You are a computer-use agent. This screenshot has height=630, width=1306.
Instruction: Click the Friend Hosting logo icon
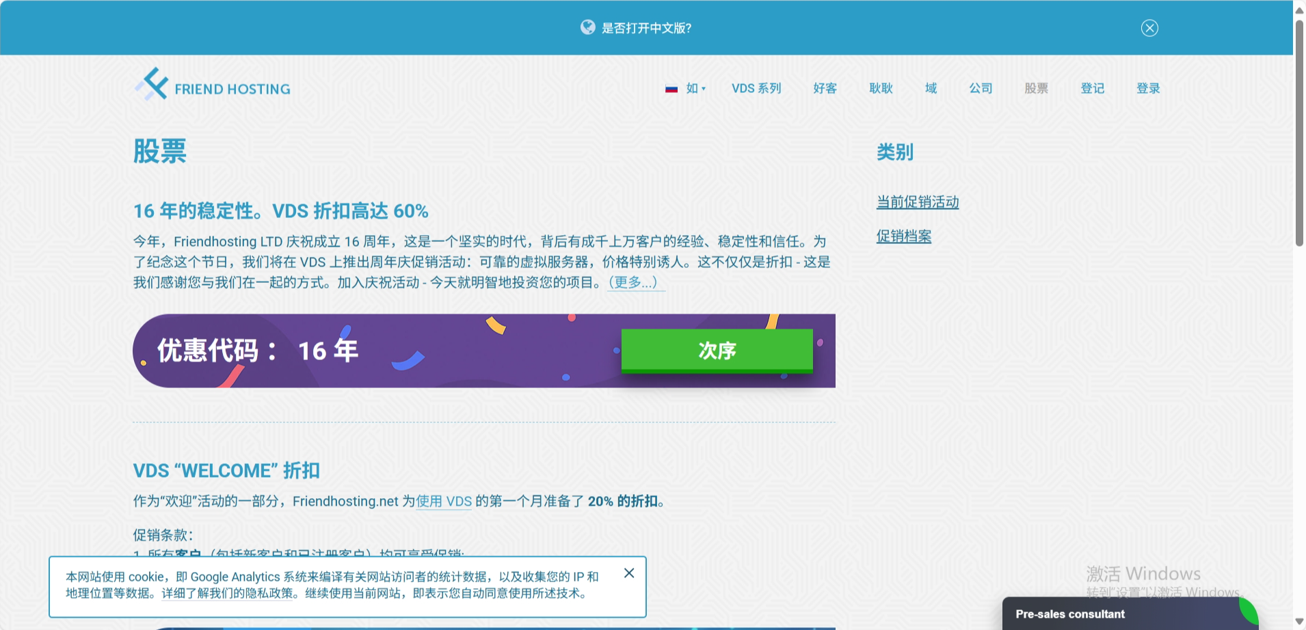152,85
